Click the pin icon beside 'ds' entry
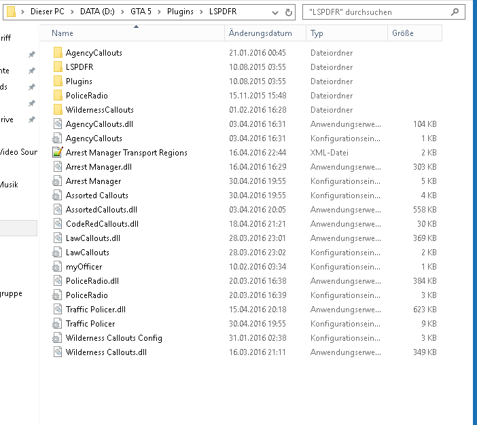Screen dimensions: 477x425 coord(31,87)
